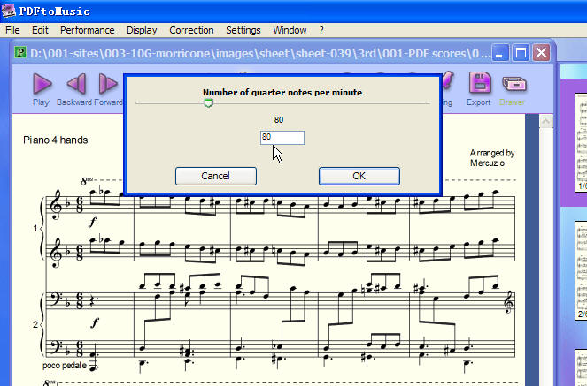Open the Edit menu
The image size is (587, 386).
40,30
